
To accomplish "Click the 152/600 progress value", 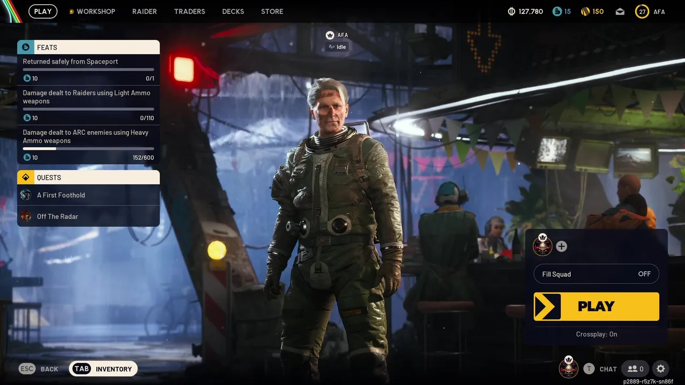I will tap(143, 158).
